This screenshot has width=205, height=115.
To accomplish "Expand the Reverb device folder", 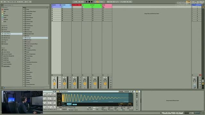I will point(24,74).
